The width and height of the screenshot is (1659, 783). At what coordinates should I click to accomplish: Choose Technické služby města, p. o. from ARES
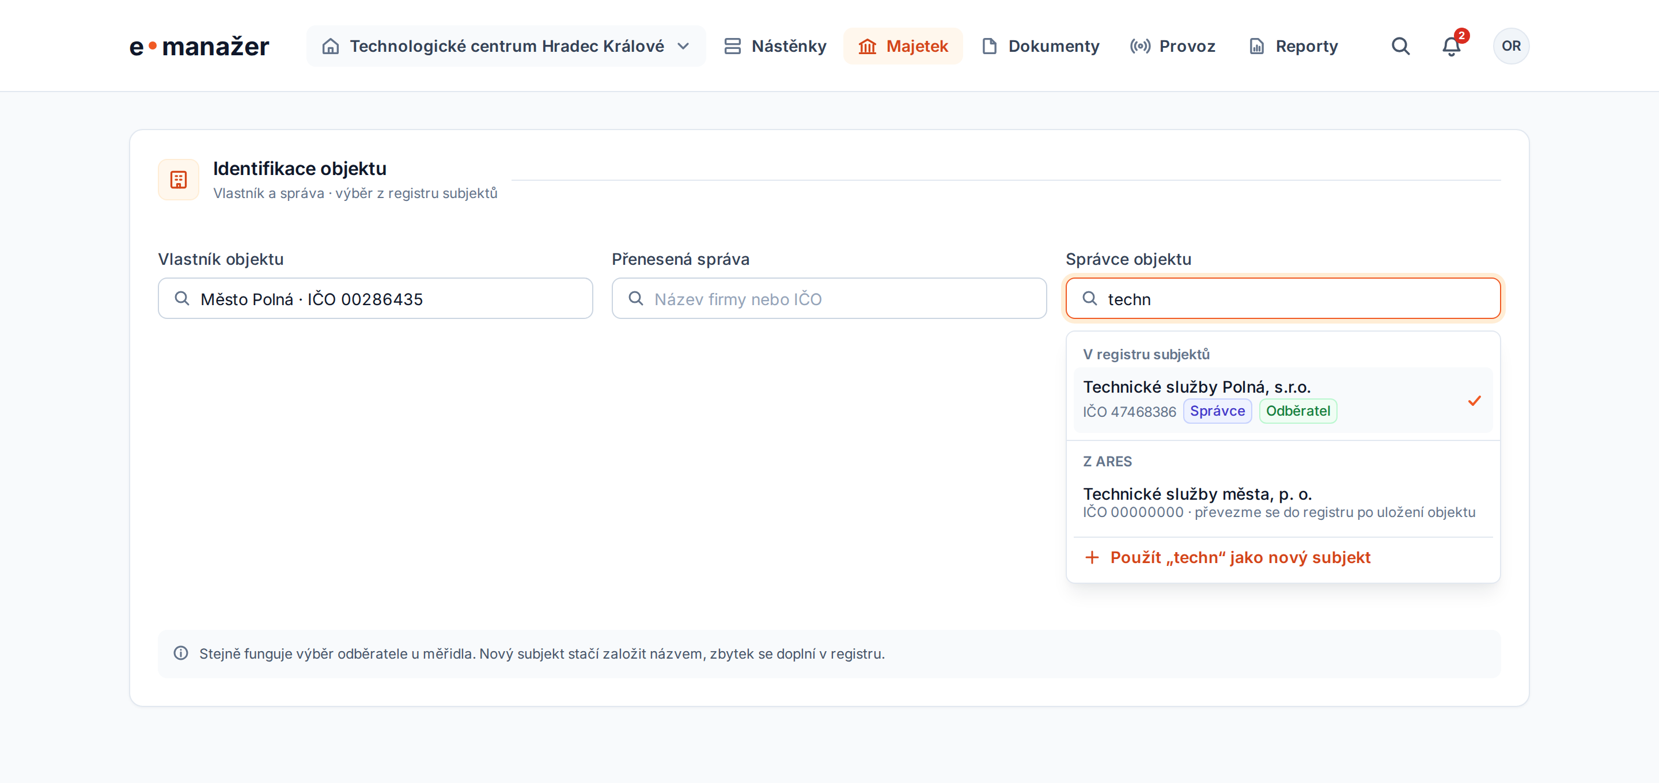point(1283,503)
